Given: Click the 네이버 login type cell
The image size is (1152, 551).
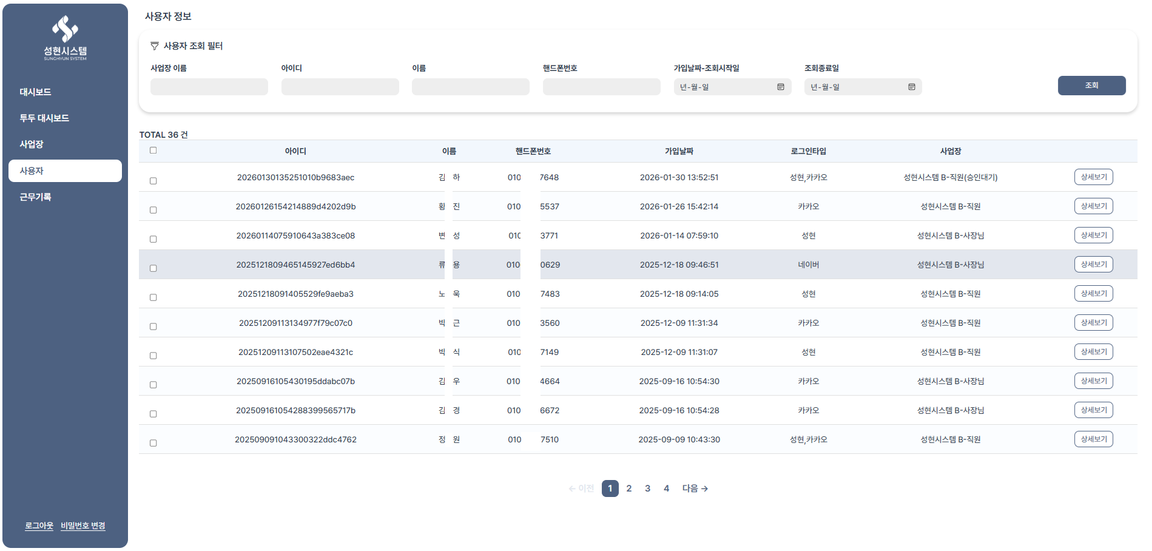Looking at the screenshot, I should [809, 265].
